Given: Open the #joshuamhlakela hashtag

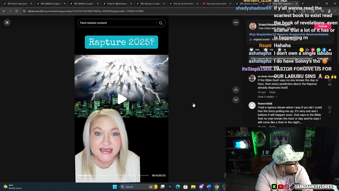Looking at the screenshot, I should coord(317,34).
